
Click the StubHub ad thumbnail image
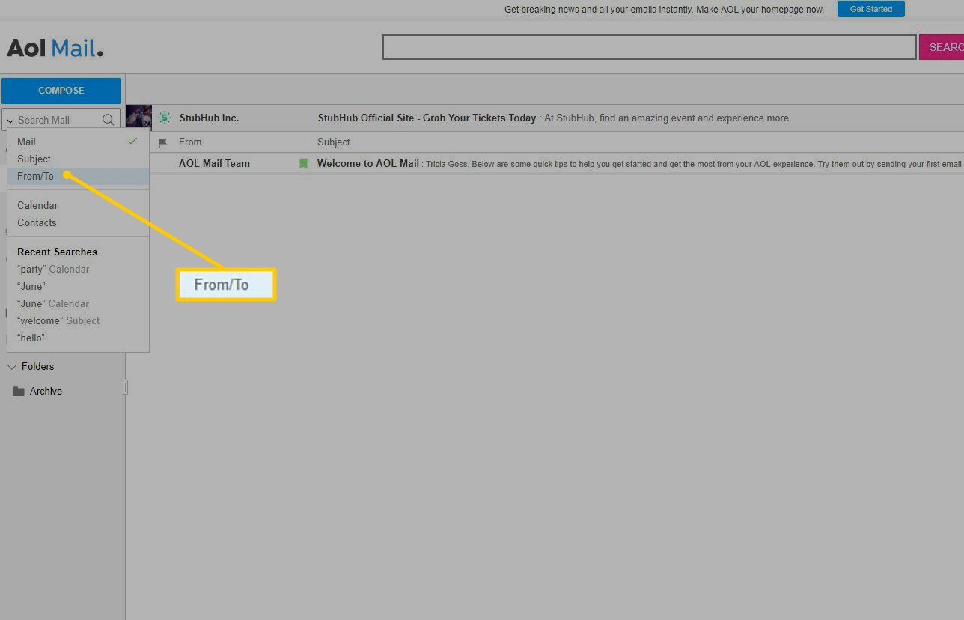pos(138,118)
